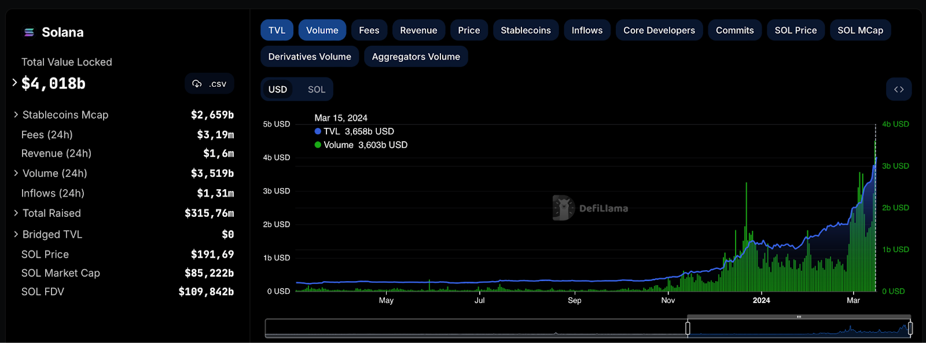
Task: Enable the Fees chart metric
Action: [x=369, y=30]
